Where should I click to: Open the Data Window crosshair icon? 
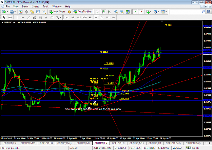pos(26,12)
